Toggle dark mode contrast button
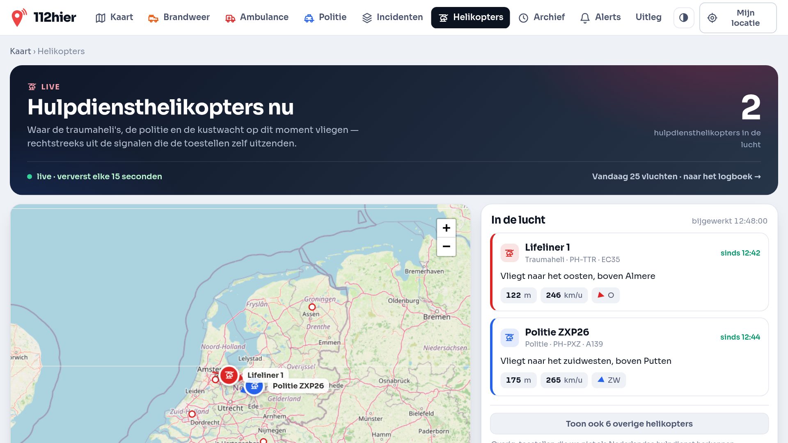Screen dimensions: 788x443 tap(684, 18)
